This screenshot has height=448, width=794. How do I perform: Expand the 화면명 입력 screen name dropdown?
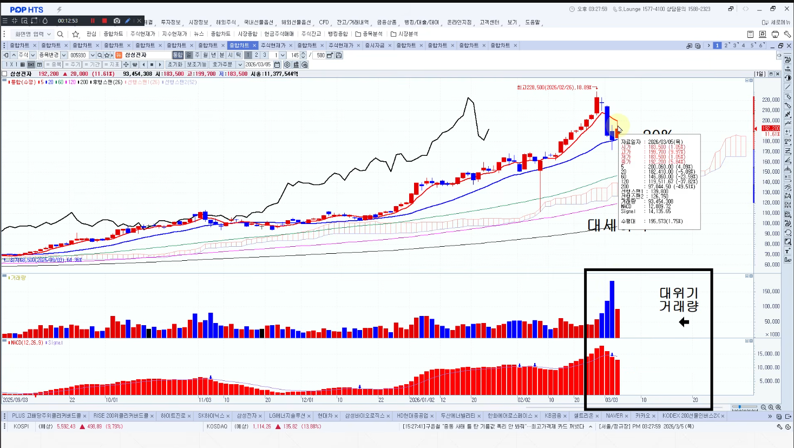pos(48,34)
